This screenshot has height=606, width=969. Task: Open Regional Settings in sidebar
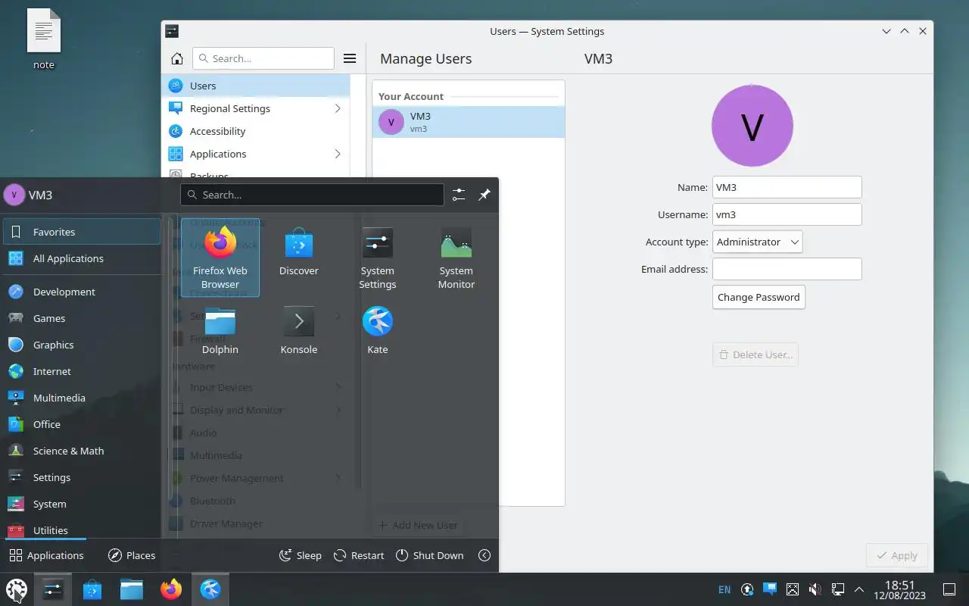(256, 108)
